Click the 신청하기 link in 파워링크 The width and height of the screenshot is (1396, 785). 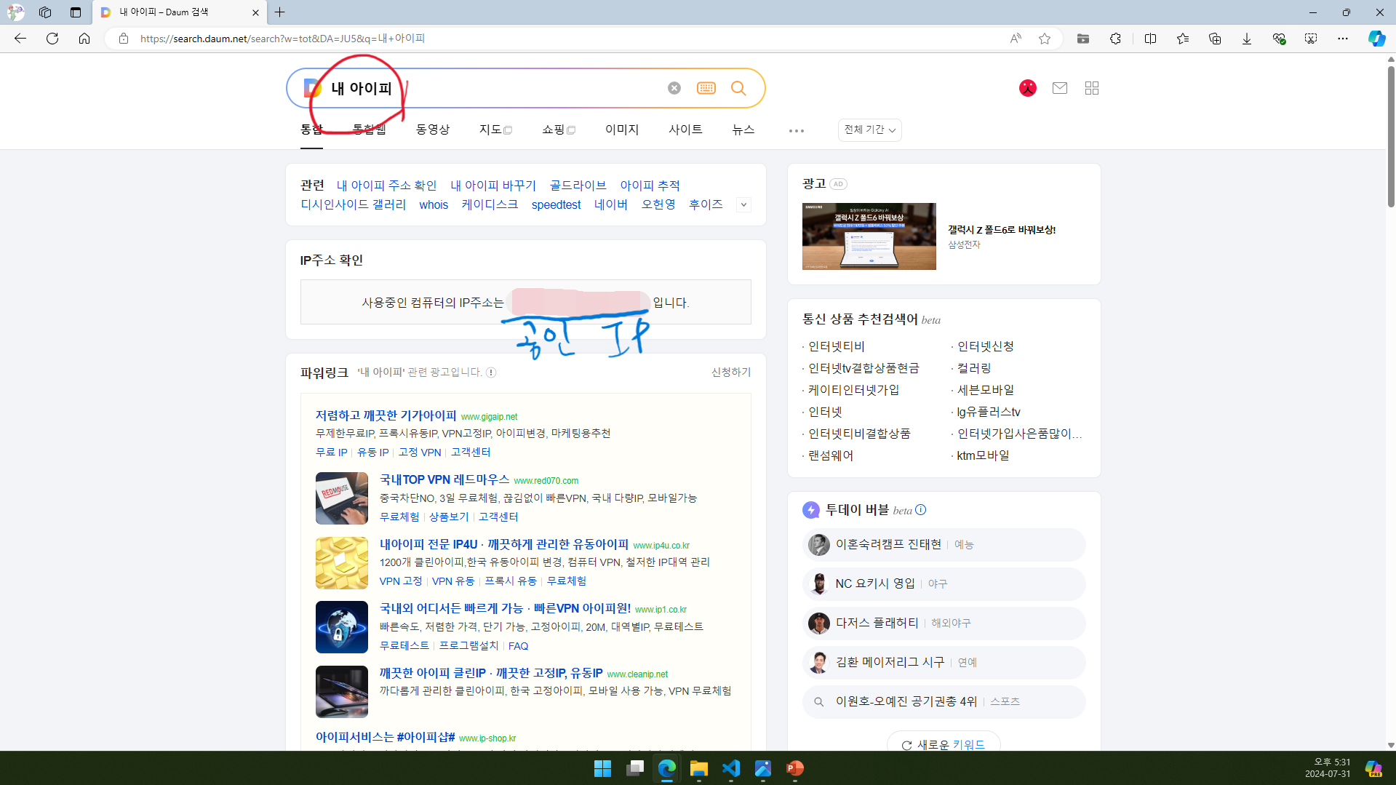point(731,372)
